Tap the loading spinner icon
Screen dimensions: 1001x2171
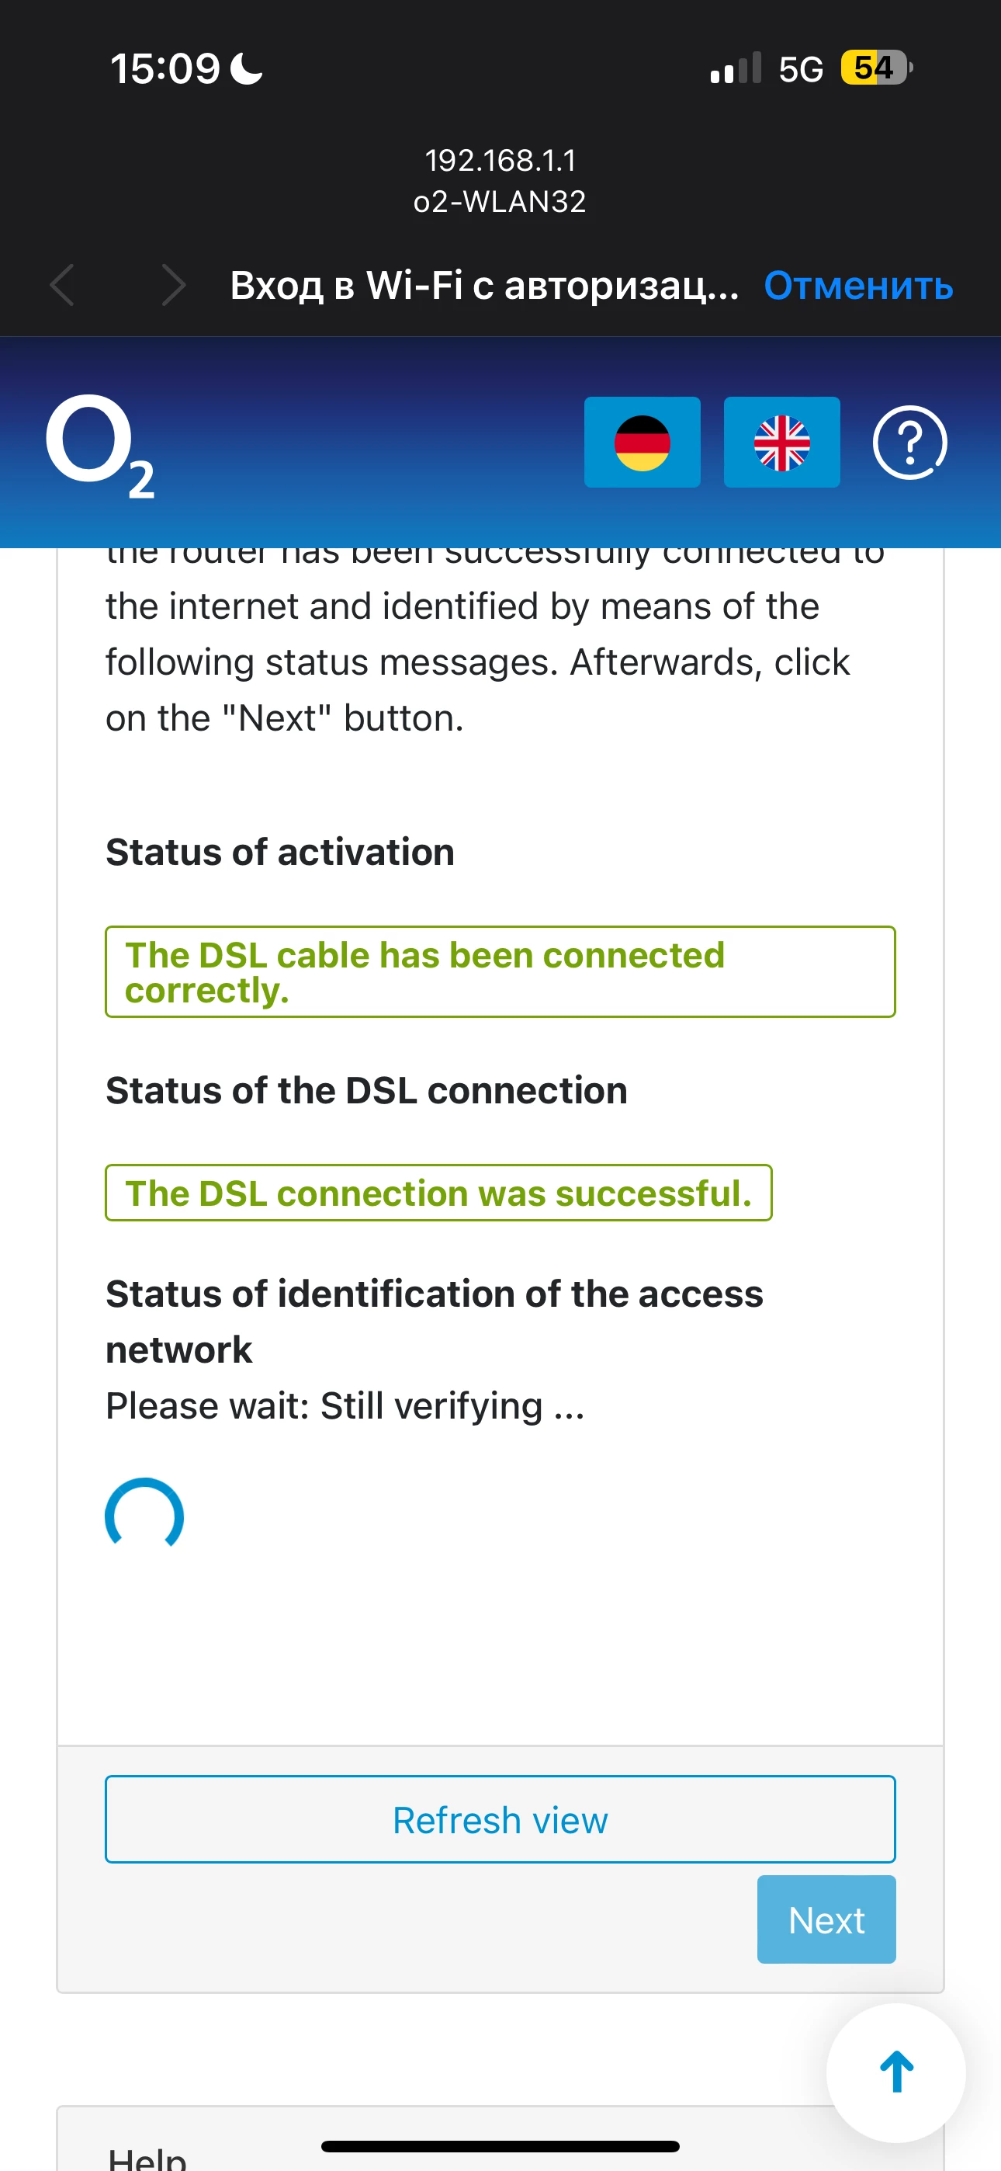(144, 1516)
